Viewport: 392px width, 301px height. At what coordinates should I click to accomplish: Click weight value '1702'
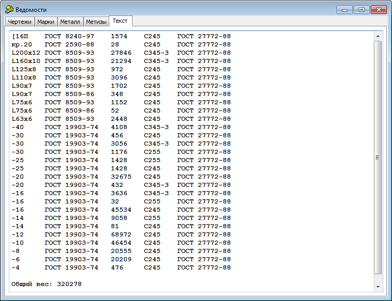119,86
